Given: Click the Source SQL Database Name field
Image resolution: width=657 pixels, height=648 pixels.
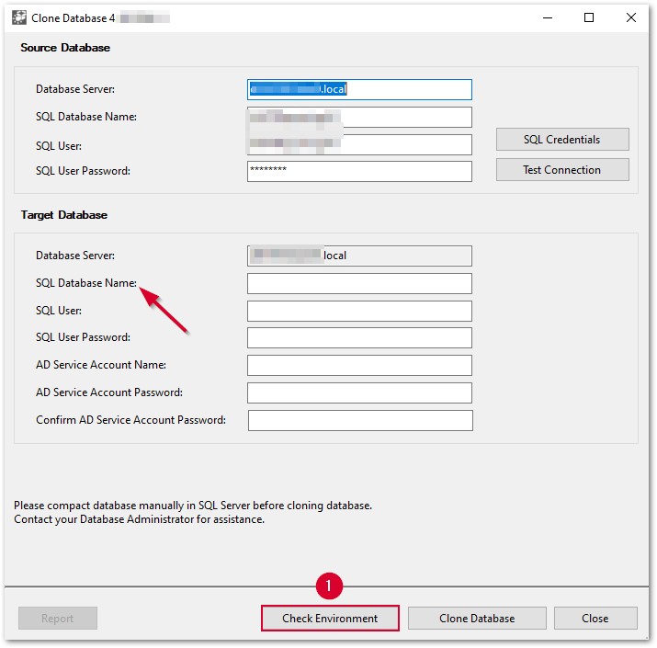Looking at the screenshot, I should 359,117.
